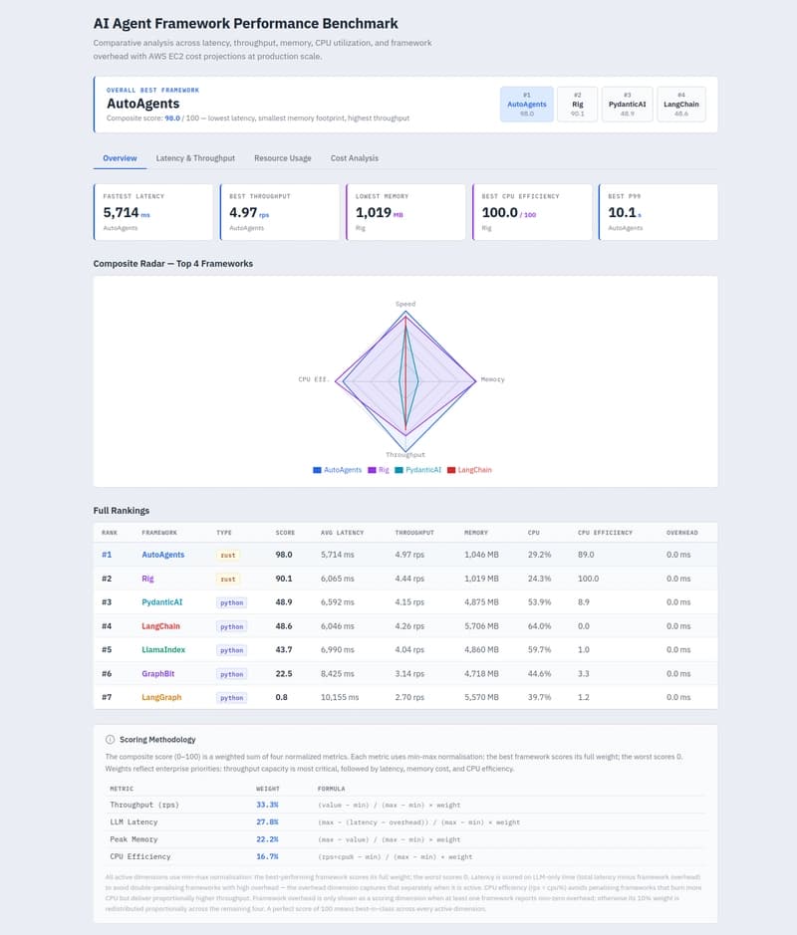
Task: Toggle AutoAgents series in radar legend
Action: [338, 469]
